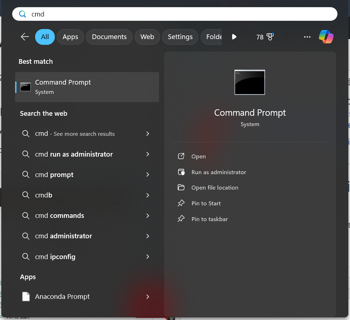Select the Command Prompt best match result
Screen dimensions: 350x320
click(x=87, y=87)
